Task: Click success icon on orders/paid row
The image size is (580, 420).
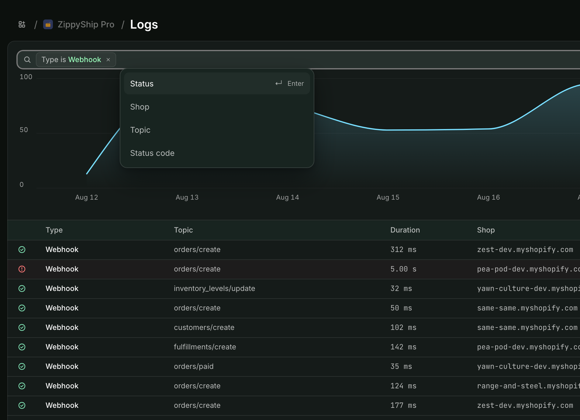Action: click(x=22, y=366)
